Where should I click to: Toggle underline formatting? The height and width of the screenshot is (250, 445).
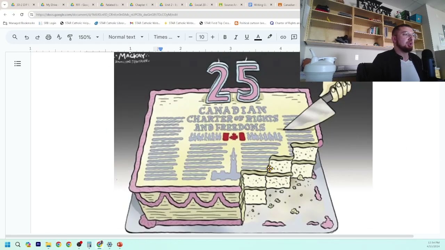(x=247, y=37)
